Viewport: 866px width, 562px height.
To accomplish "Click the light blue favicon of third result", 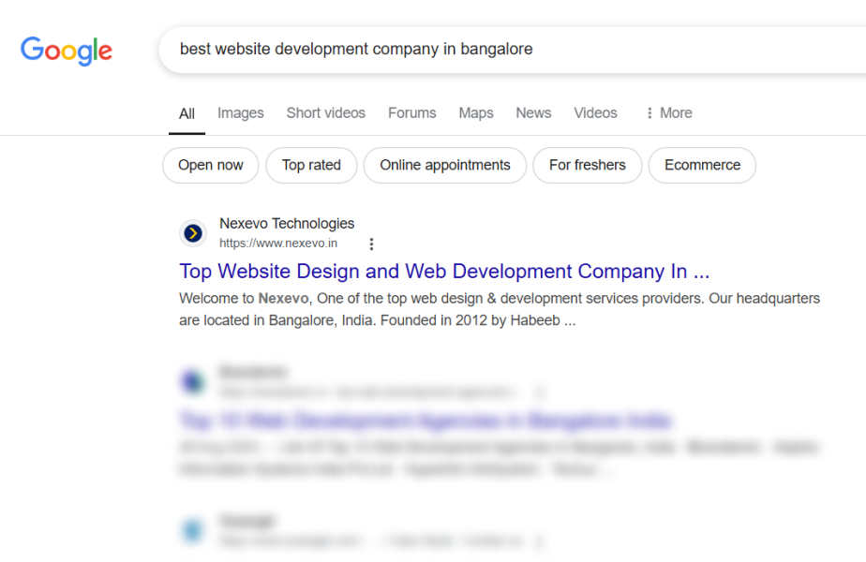I will pos(193,530).
